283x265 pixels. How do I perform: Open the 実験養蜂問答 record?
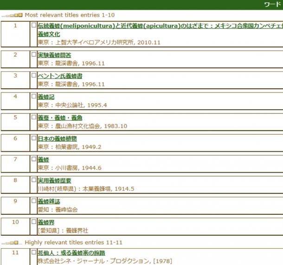click(x=54, y=55)
